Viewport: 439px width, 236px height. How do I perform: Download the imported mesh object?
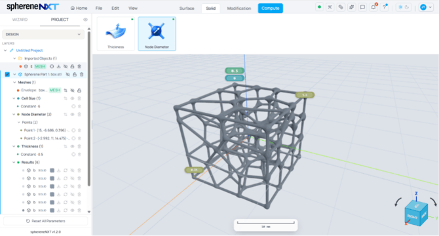(x=58, y=66)
